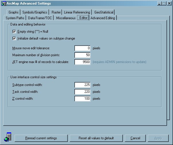Click the Apply button
The height and width of the screenshot is (145, 173).
click(158, 138)
